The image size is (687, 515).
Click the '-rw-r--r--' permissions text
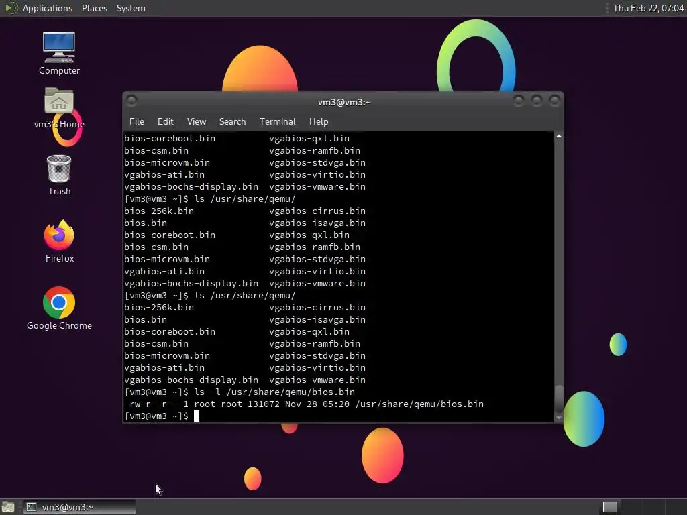click(x=151, y=404)
